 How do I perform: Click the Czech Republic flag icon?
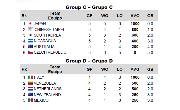(30, 52)
